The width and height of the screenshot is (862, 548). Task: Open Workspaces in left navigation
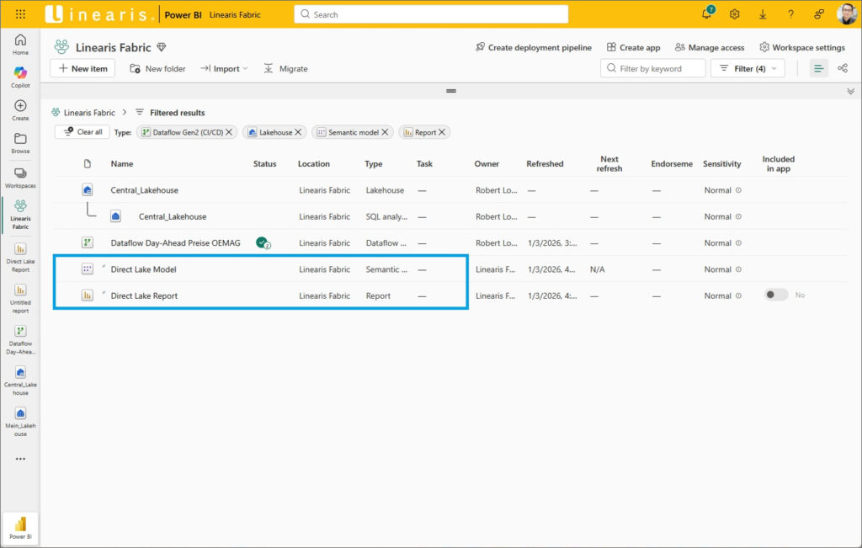tap(20, 177)
